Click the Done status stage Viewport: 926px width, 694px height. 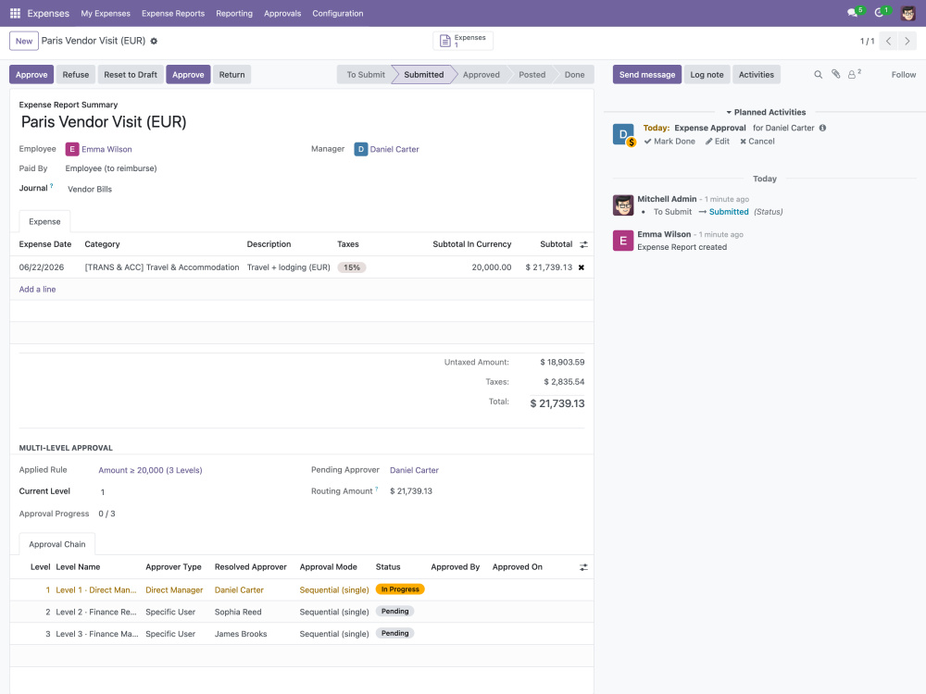(x=575, y=75)
